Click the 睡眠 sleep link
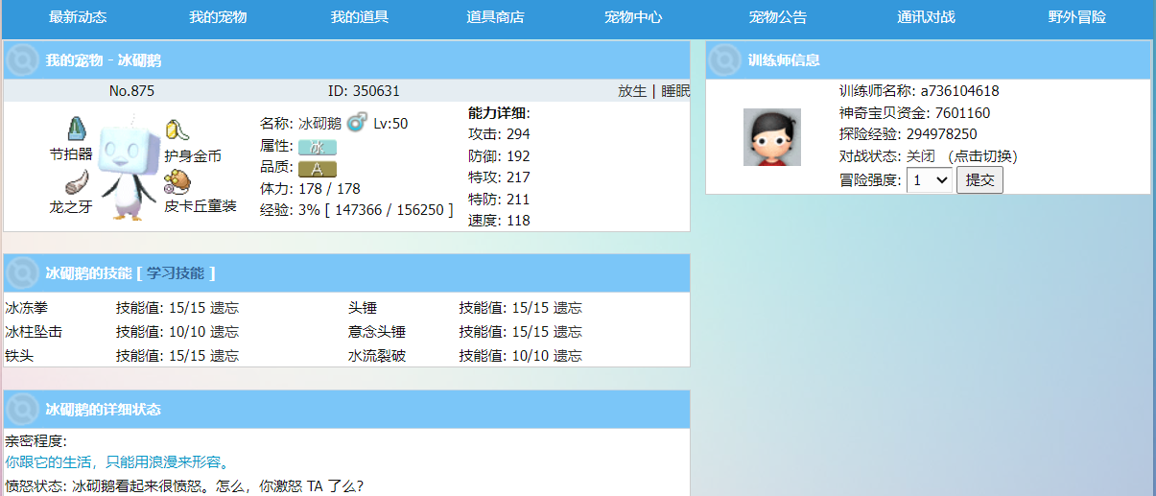The height and width of the screenshot is (496, 1156). pyautogui.click(x=675, y=91)
